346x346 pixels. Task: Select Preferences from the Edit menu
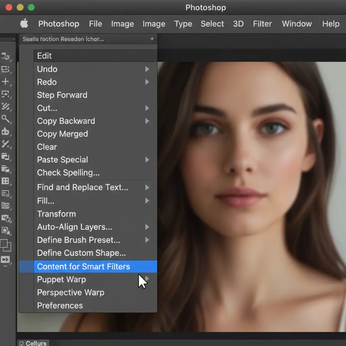(x=60, y=305)
